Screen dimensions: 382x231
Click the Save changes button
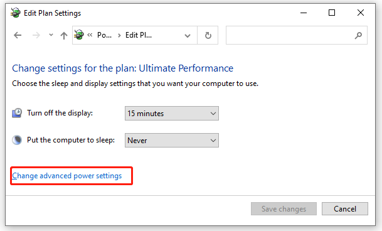pyautogui.click(x=284, y=209)
